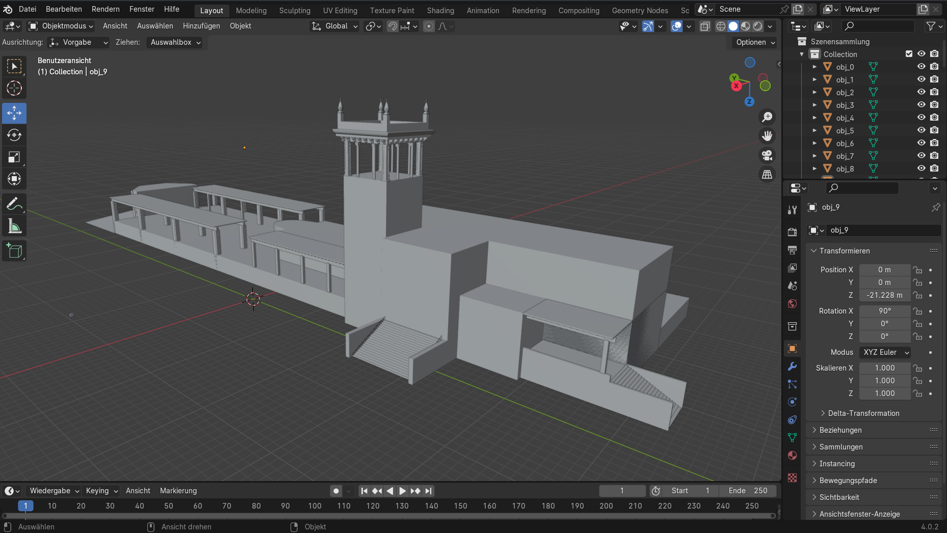Screen dimensions: 947x533
Task: Uncheck the Collection checkbox
Action: click(909, 53)
